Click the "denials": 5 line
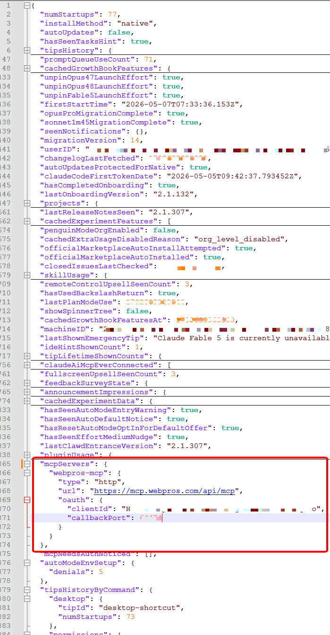The image size is (330, 635). click(x=76, y=572)
